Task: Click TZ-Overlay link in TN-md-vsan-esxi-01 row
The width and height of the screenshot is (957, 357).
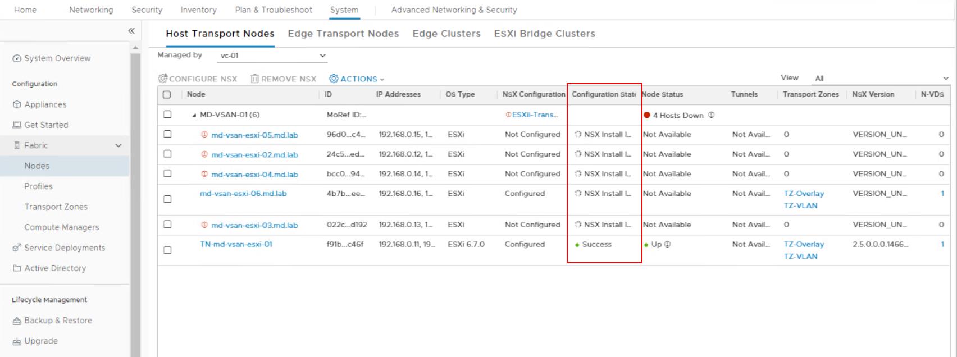Action: click(x=804, y=244)
